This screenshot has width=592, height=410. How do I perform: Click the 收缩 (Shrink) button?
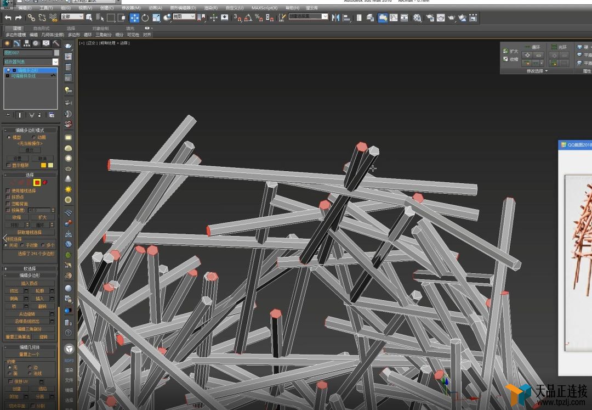point(16,218)
